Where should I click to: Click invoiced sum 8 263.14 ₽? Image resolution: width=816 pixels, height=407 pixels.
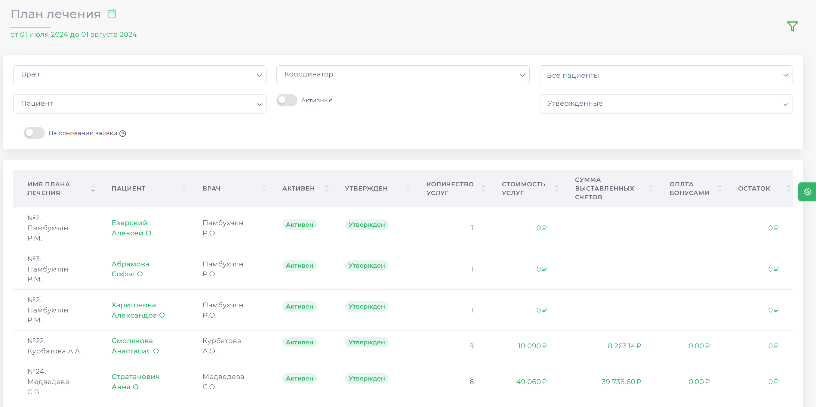(x=624, y=346)
